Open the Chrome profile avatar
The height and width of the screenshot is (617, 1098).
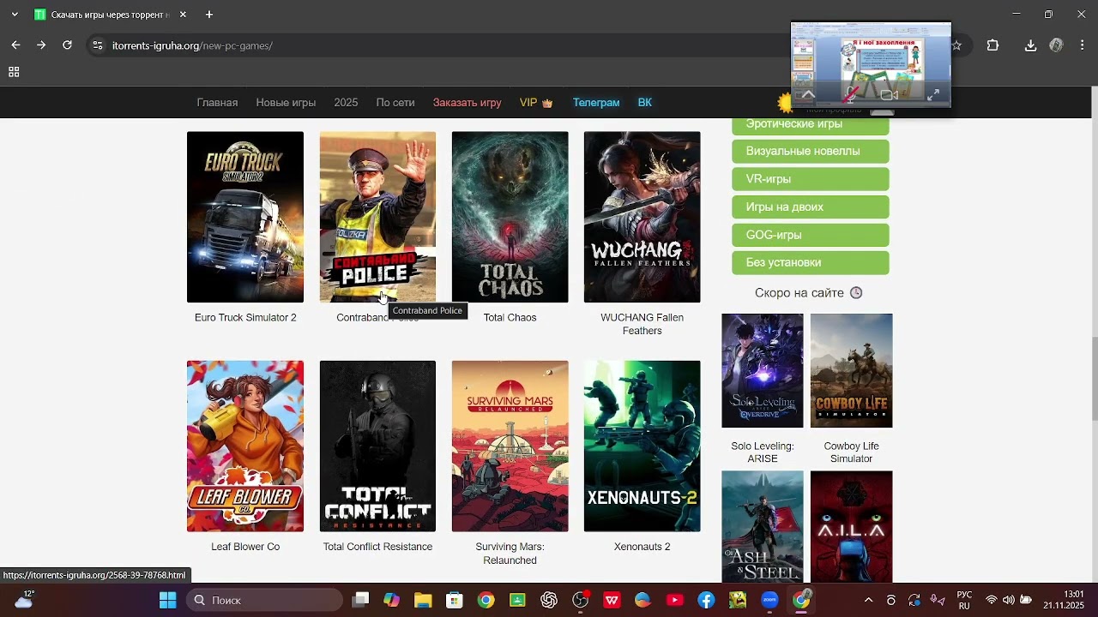[x=1056, y=45]
